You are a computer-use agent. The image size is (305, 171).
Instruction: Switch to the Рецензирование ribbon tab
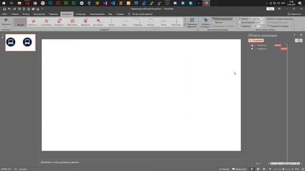point(97,14)
